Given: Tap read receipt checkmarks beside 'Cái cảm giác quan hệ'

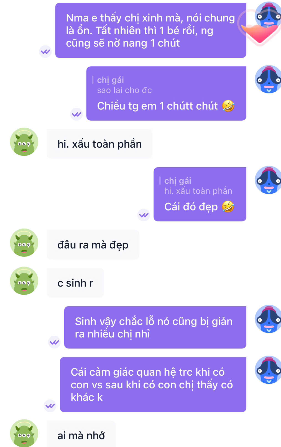Looking at the screenshot, I should coord(50,406).
